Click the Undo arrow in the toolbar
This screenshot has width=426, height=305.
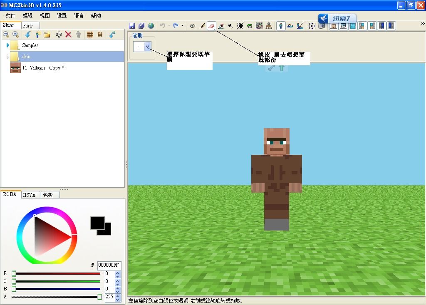pyautogui.click(x=162, y=26)
